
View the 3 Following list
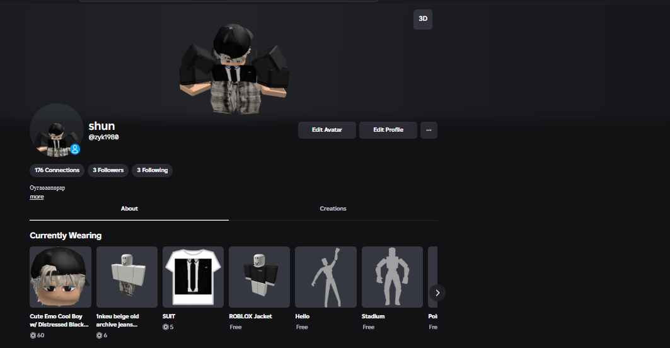coord(152,170)
